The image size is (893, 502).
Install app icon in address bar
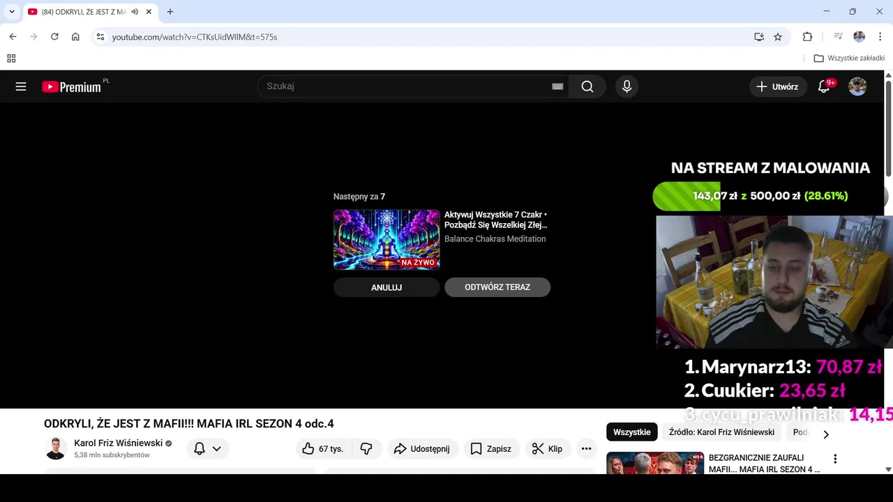[759, 37]
